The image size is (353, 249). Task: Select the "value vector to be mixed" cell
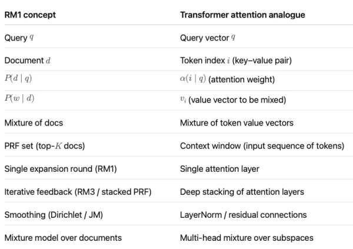click(x=233, y=99)
